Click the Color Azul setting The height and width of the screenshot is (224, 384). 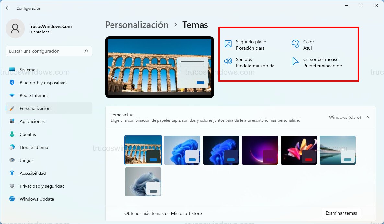[311, 44]
